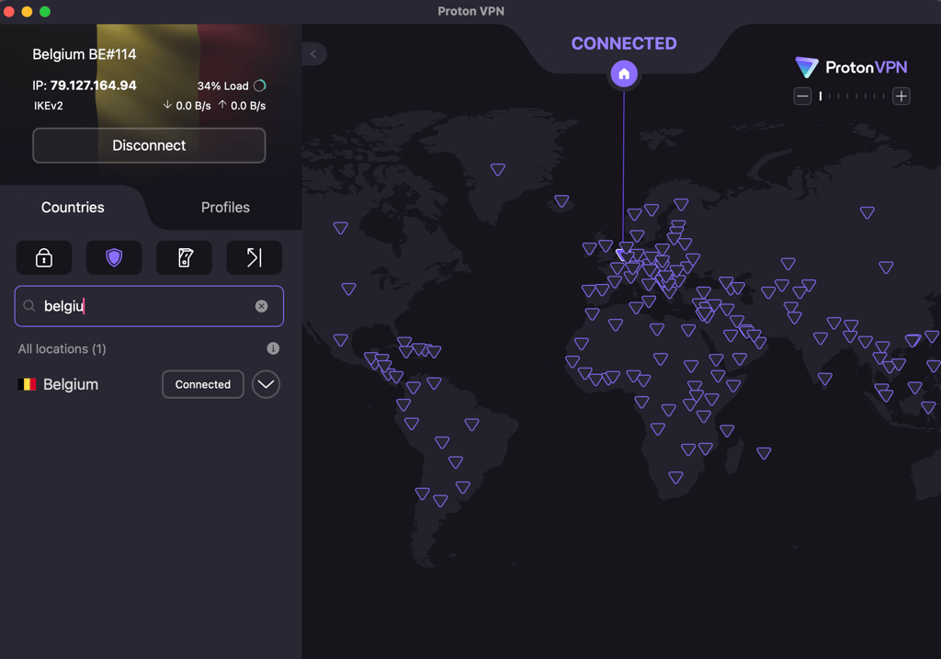
Task: Click the IP address 79.127.164.94
Action: click(93, 85)
